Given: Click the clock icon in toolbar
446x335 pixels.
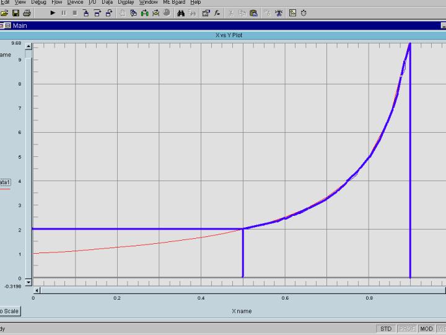Looking at the screenshot, I should point(304,12).
